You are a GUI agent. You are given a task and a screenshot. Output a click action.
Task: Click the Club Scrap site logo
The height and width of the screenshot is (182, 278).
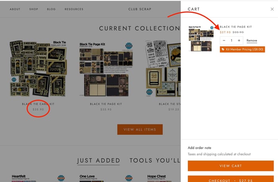coord(140,9)
